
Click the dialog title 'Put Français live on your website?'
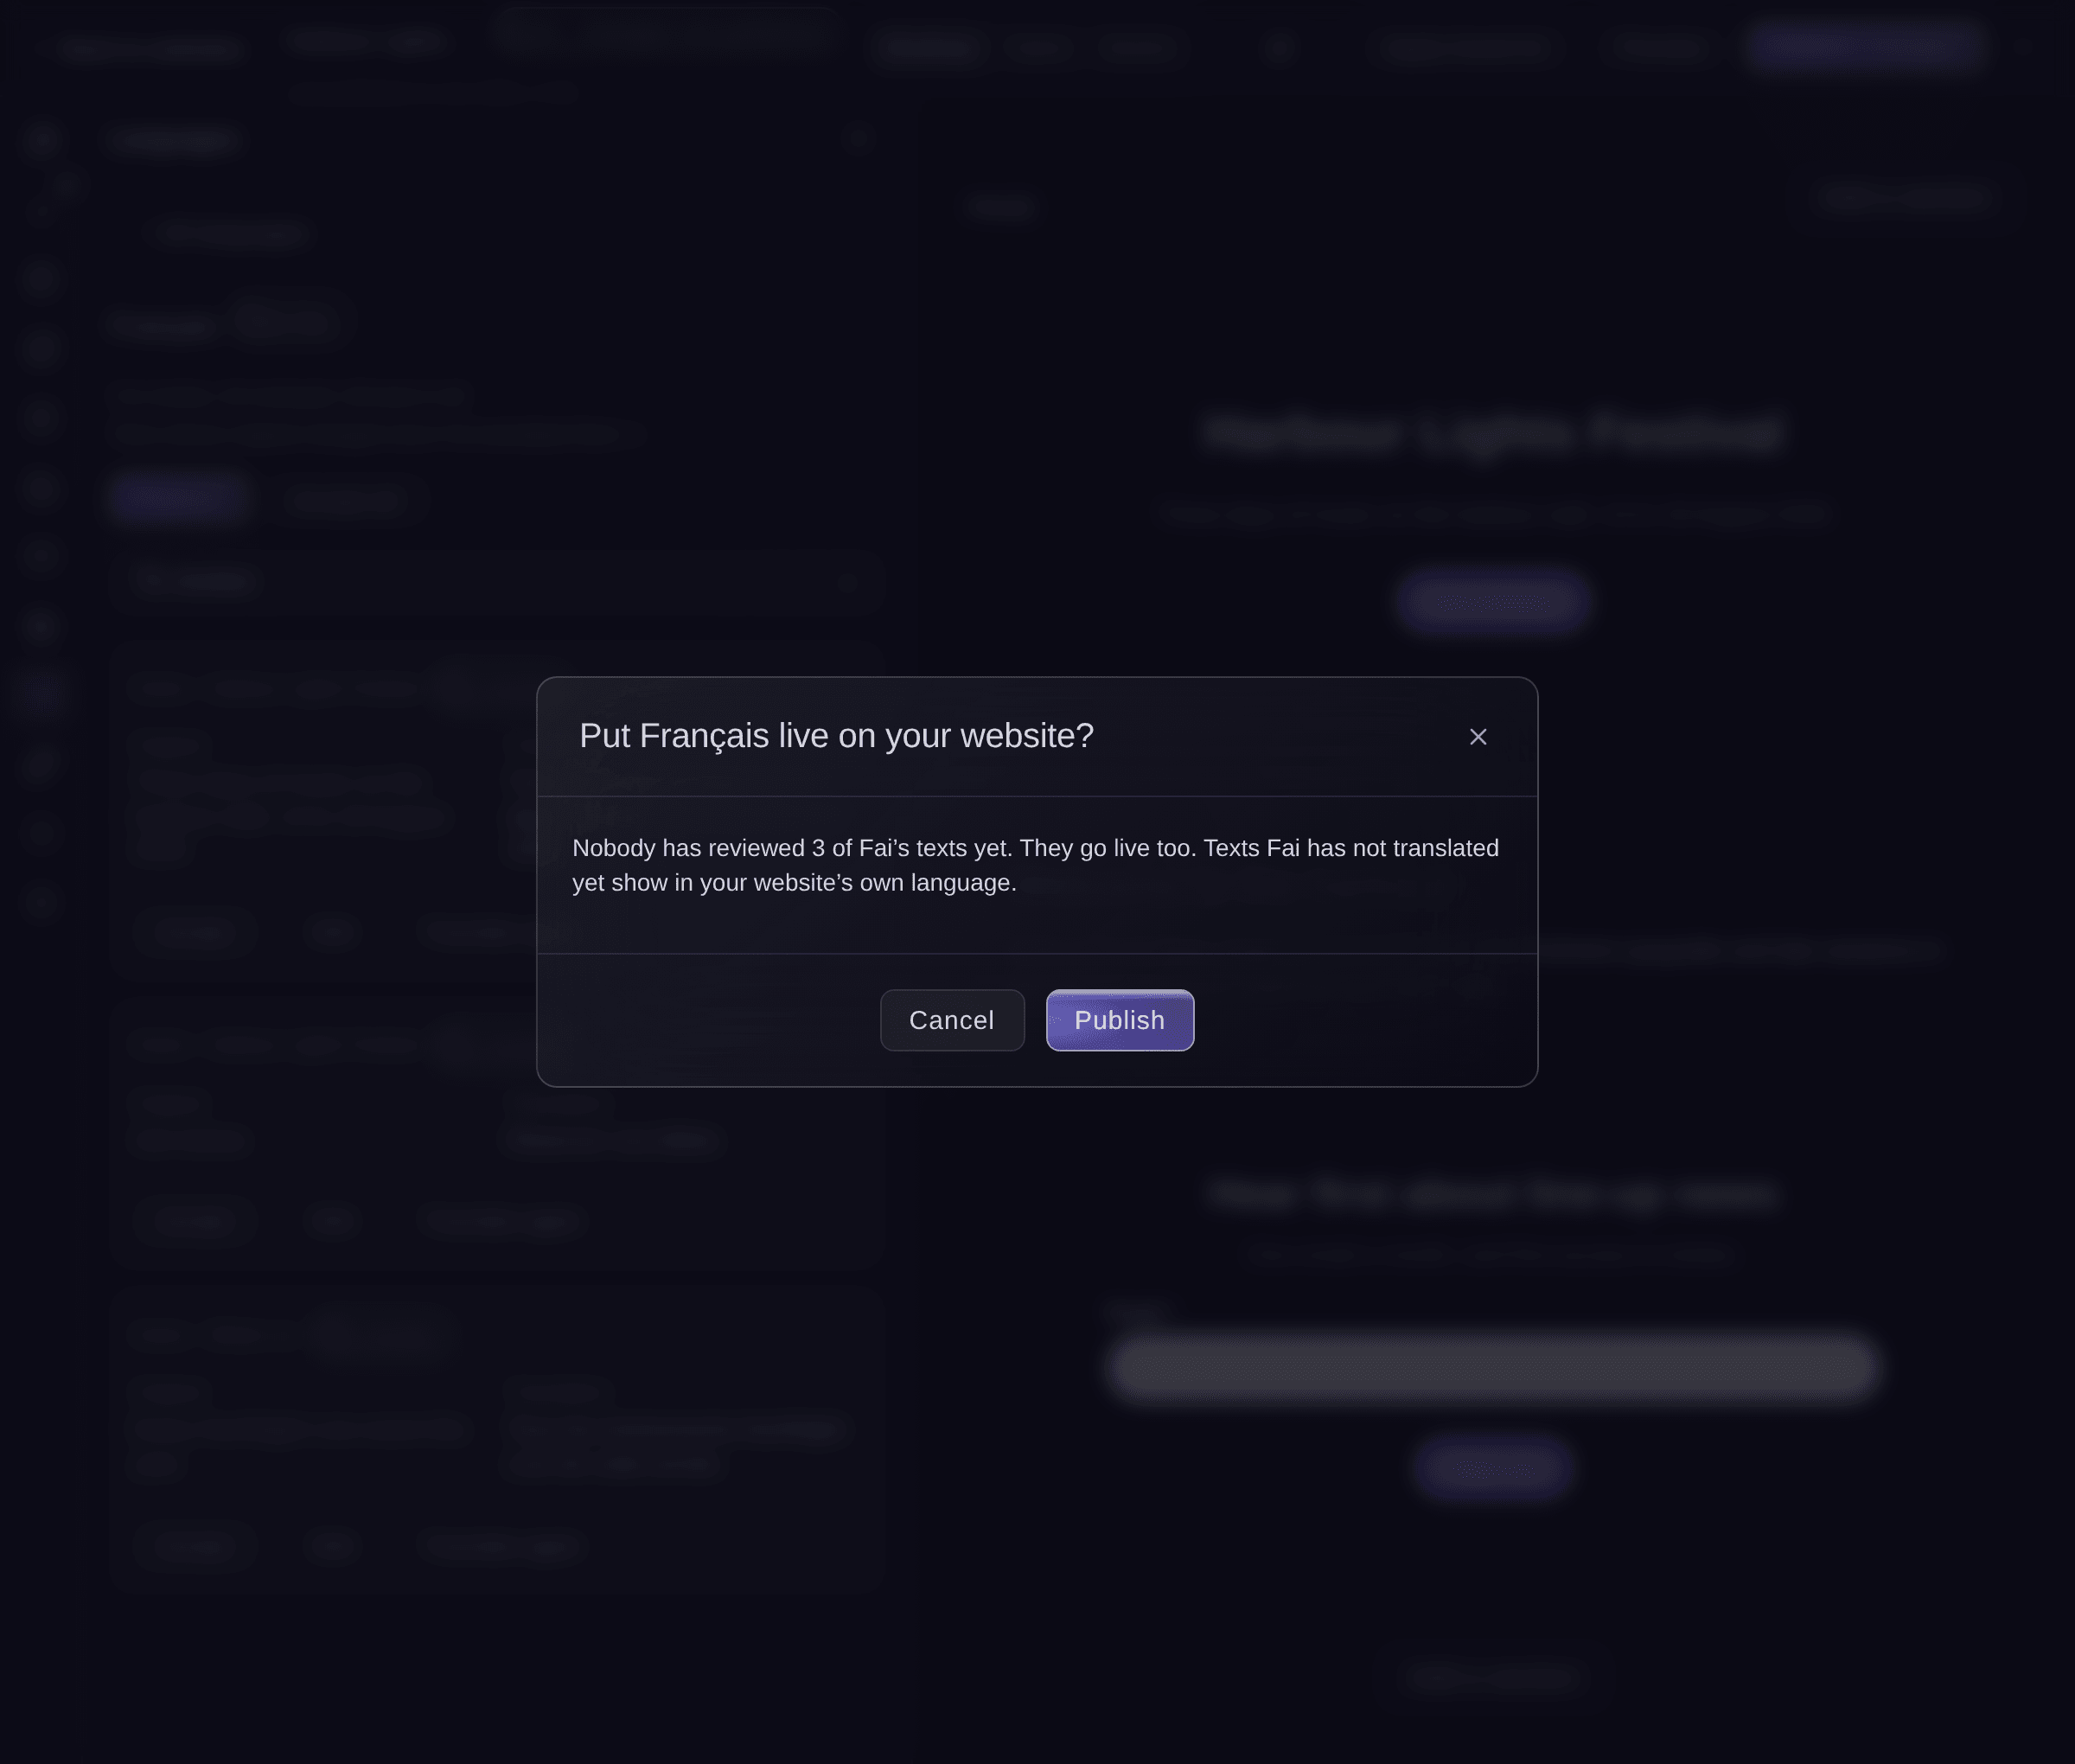point(836,736)
